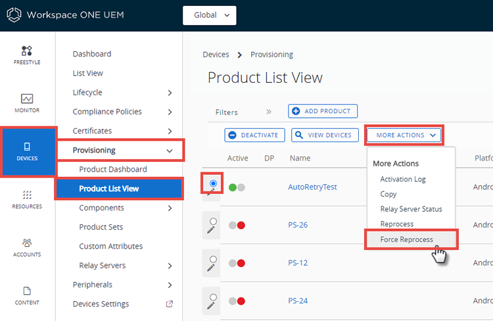
Task: Expand the Components submenu chevron
Action: click(170, 209)
